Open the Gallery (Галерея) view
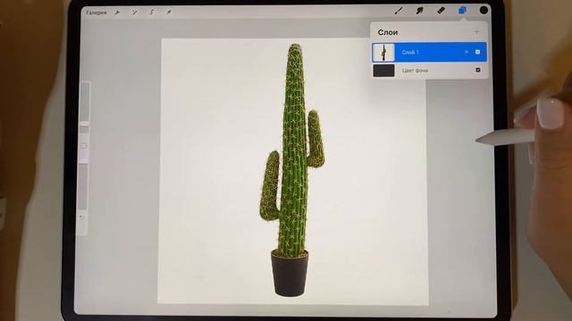 click(x=97, y=12)
